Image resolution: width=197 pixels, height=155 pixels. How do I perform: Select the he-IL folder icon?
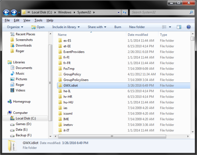pyautogui.click(x=60, y=91)
